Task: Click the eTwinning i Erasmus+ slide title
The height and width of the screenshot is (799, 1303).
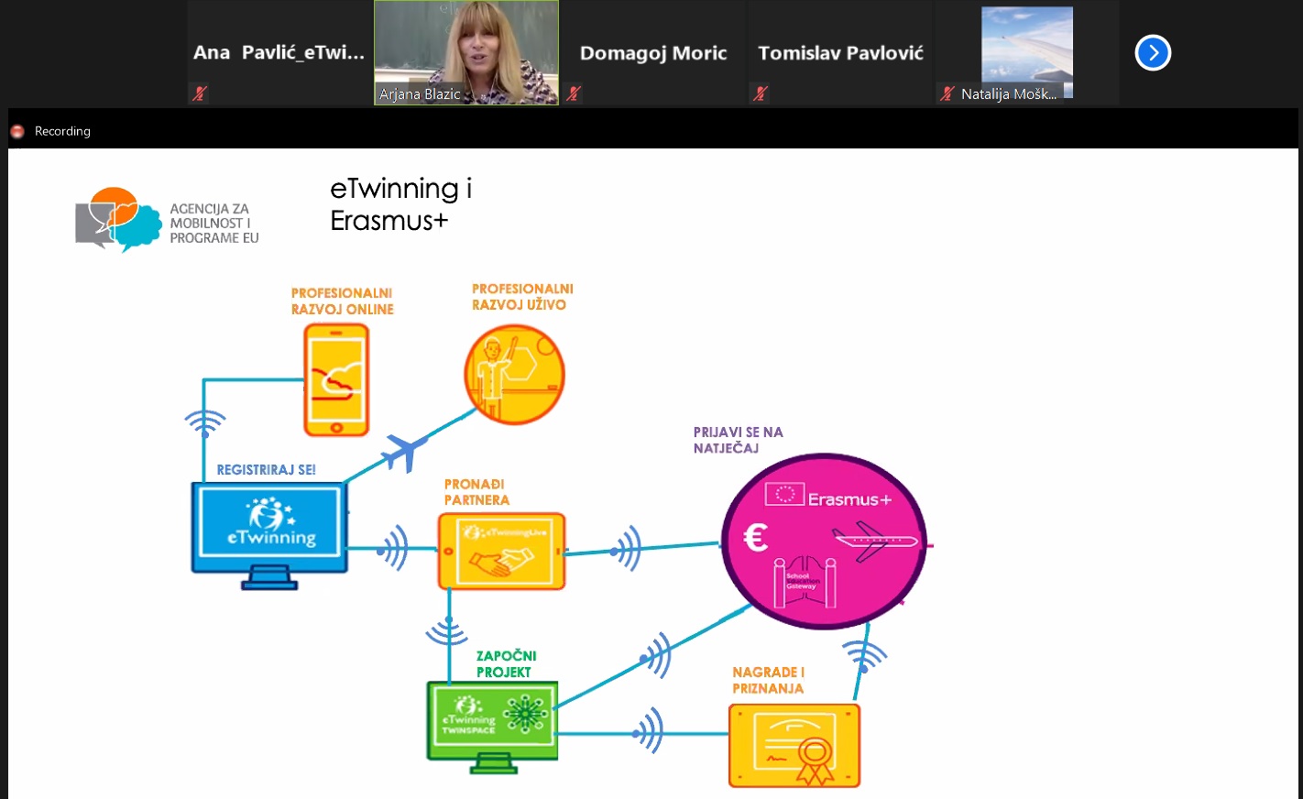Action: tap(401, 204)
